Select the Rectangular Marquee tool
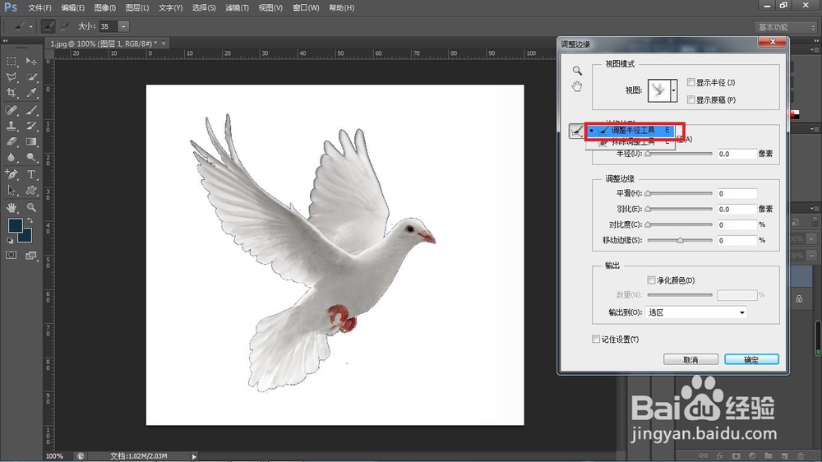This screenshot has width=822, height=462. click(x=12, y=62)
